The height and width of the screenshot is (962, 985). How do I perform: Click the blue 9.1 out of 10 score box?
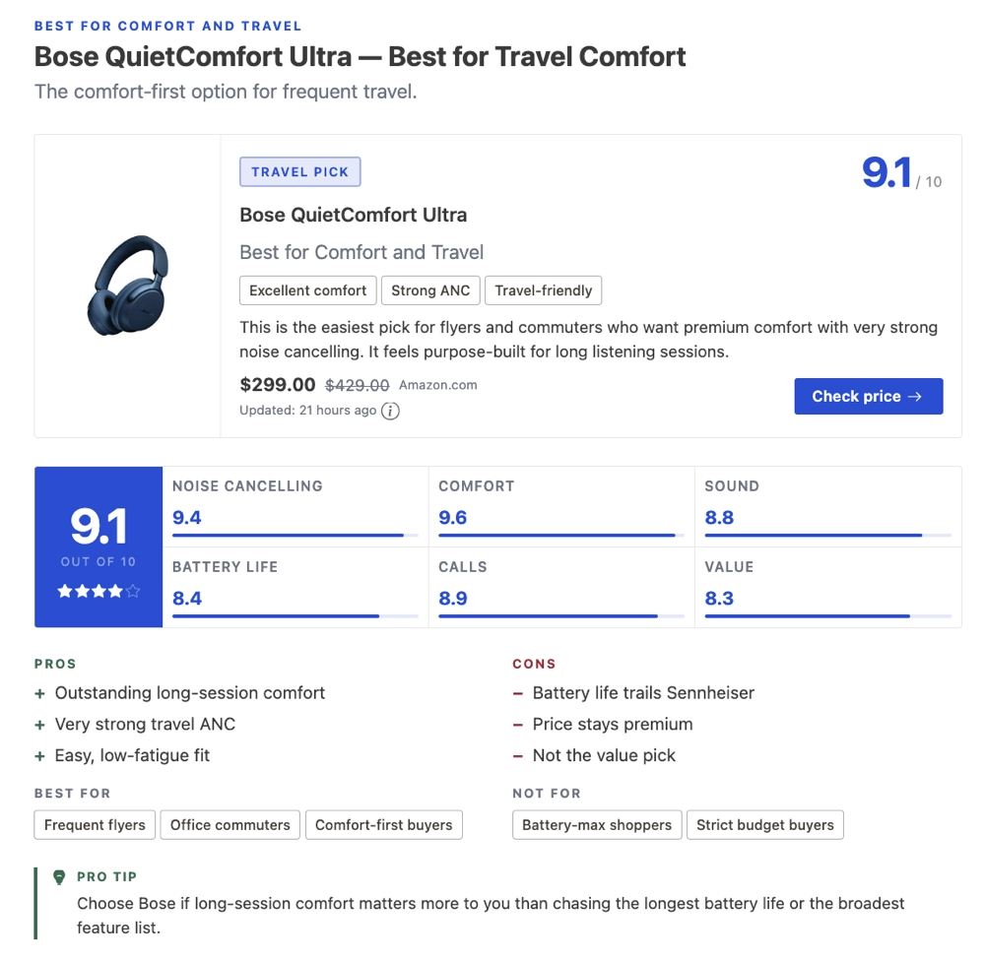pyautogui.click(x=98, y=546)
